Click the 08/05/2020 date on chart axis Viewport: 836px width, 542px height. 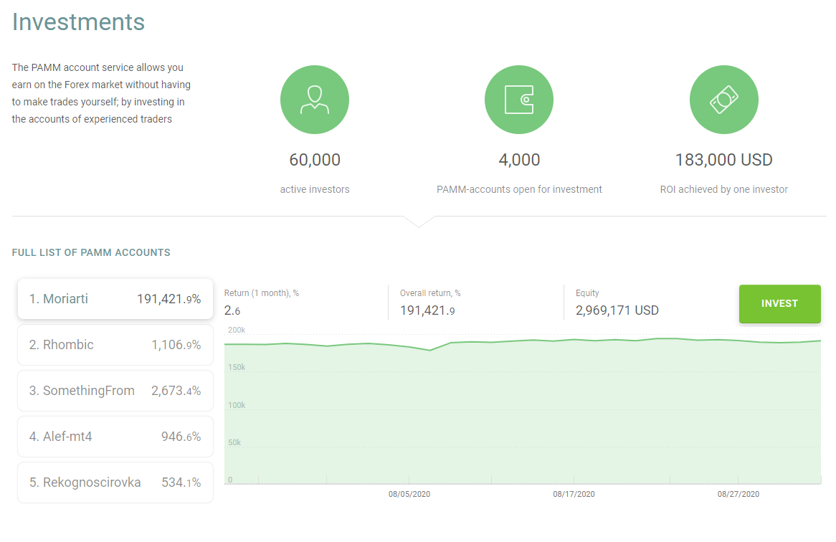click(409, 494)
